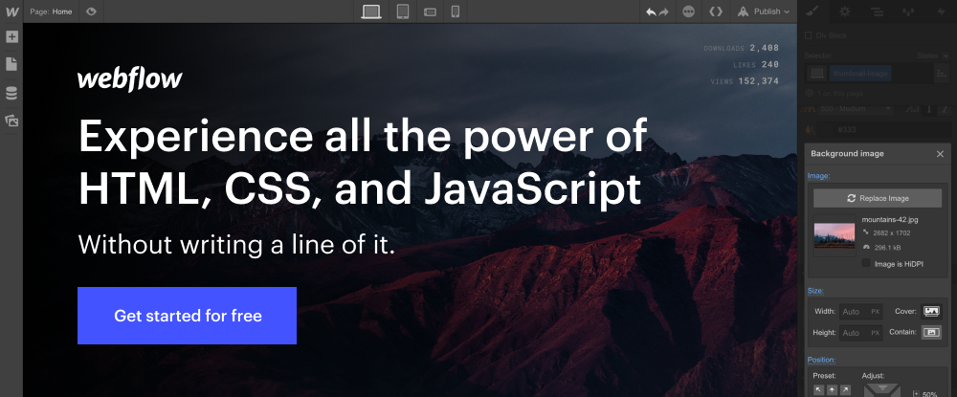Open the CMS Collections panel
The image size is (957, 397).
(11, 93)
